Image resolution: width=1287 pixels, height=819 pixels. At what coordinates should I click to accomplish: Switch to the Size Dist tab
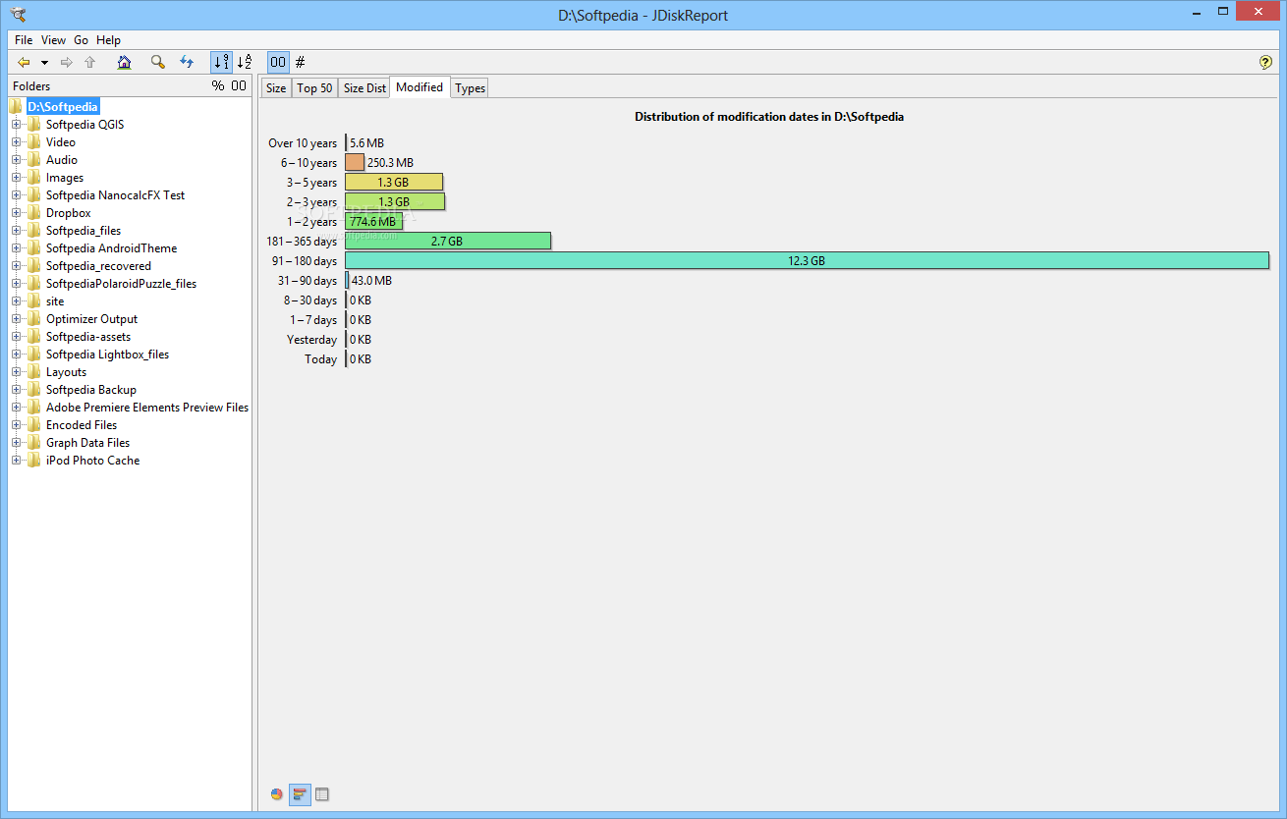tap(364, 88)
